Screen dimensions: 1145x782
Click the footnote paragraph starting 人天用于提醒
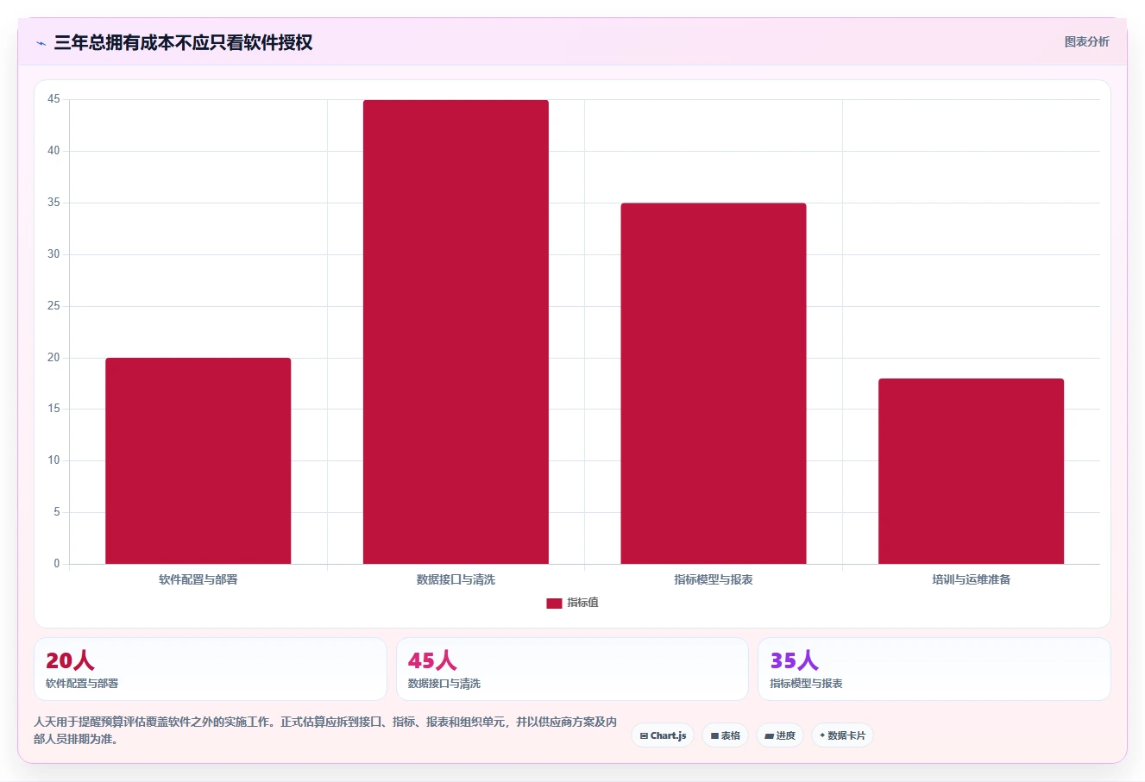tap(326, 730)
